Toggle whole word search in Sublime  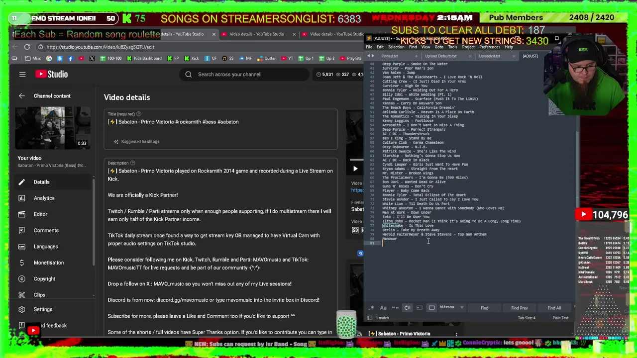click(x=395, y=308)
